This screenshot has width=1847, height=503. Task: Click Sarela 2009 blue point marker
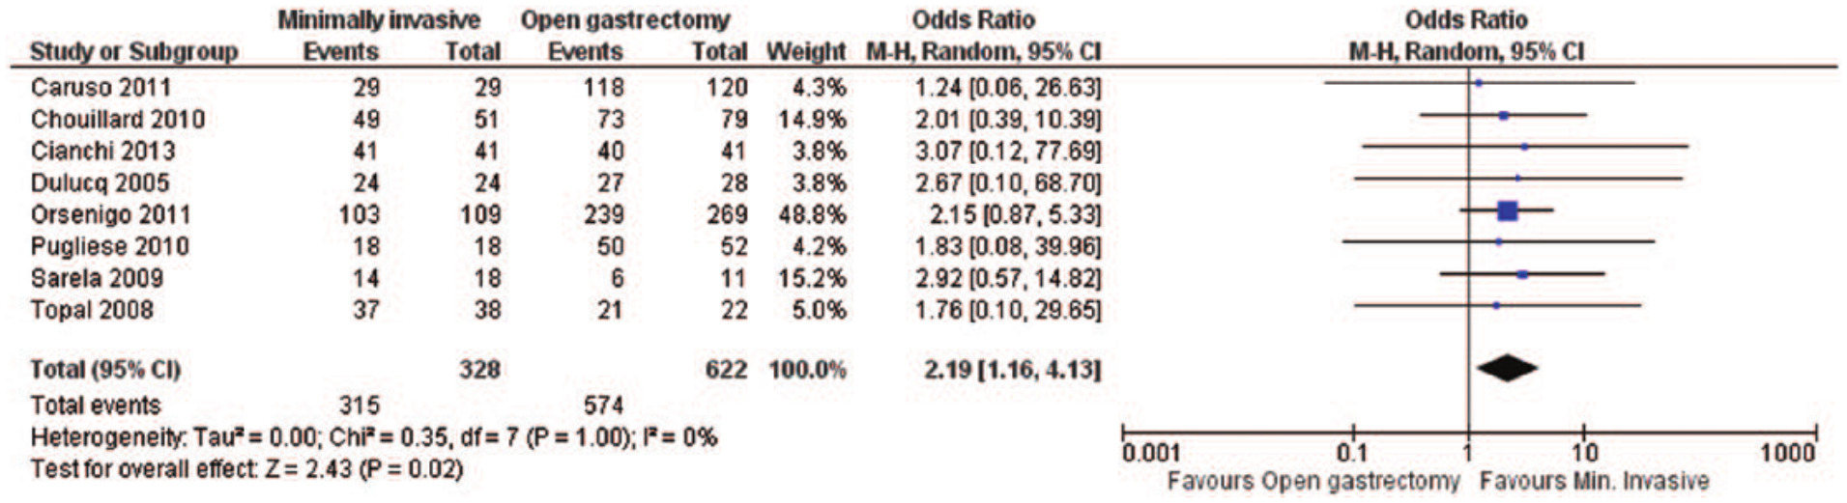pyautogui.click(x=1522, y=274)
